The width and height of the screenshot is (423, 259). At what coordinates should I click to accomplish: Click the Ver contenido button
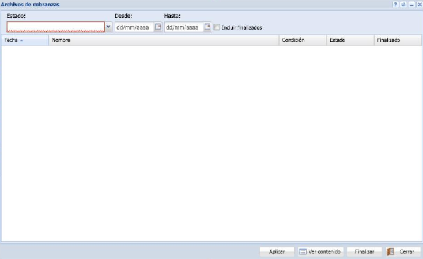[321, 251]
